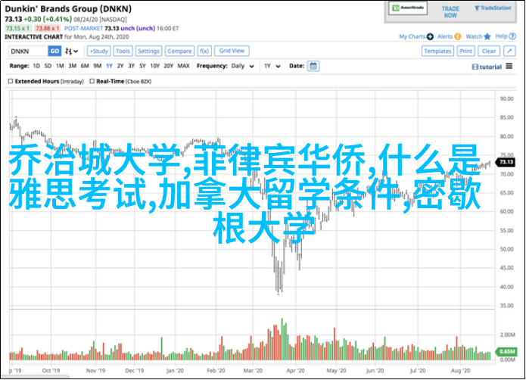
Task: Click the POST-MARKET label
Action: click(x=83, y=29)
